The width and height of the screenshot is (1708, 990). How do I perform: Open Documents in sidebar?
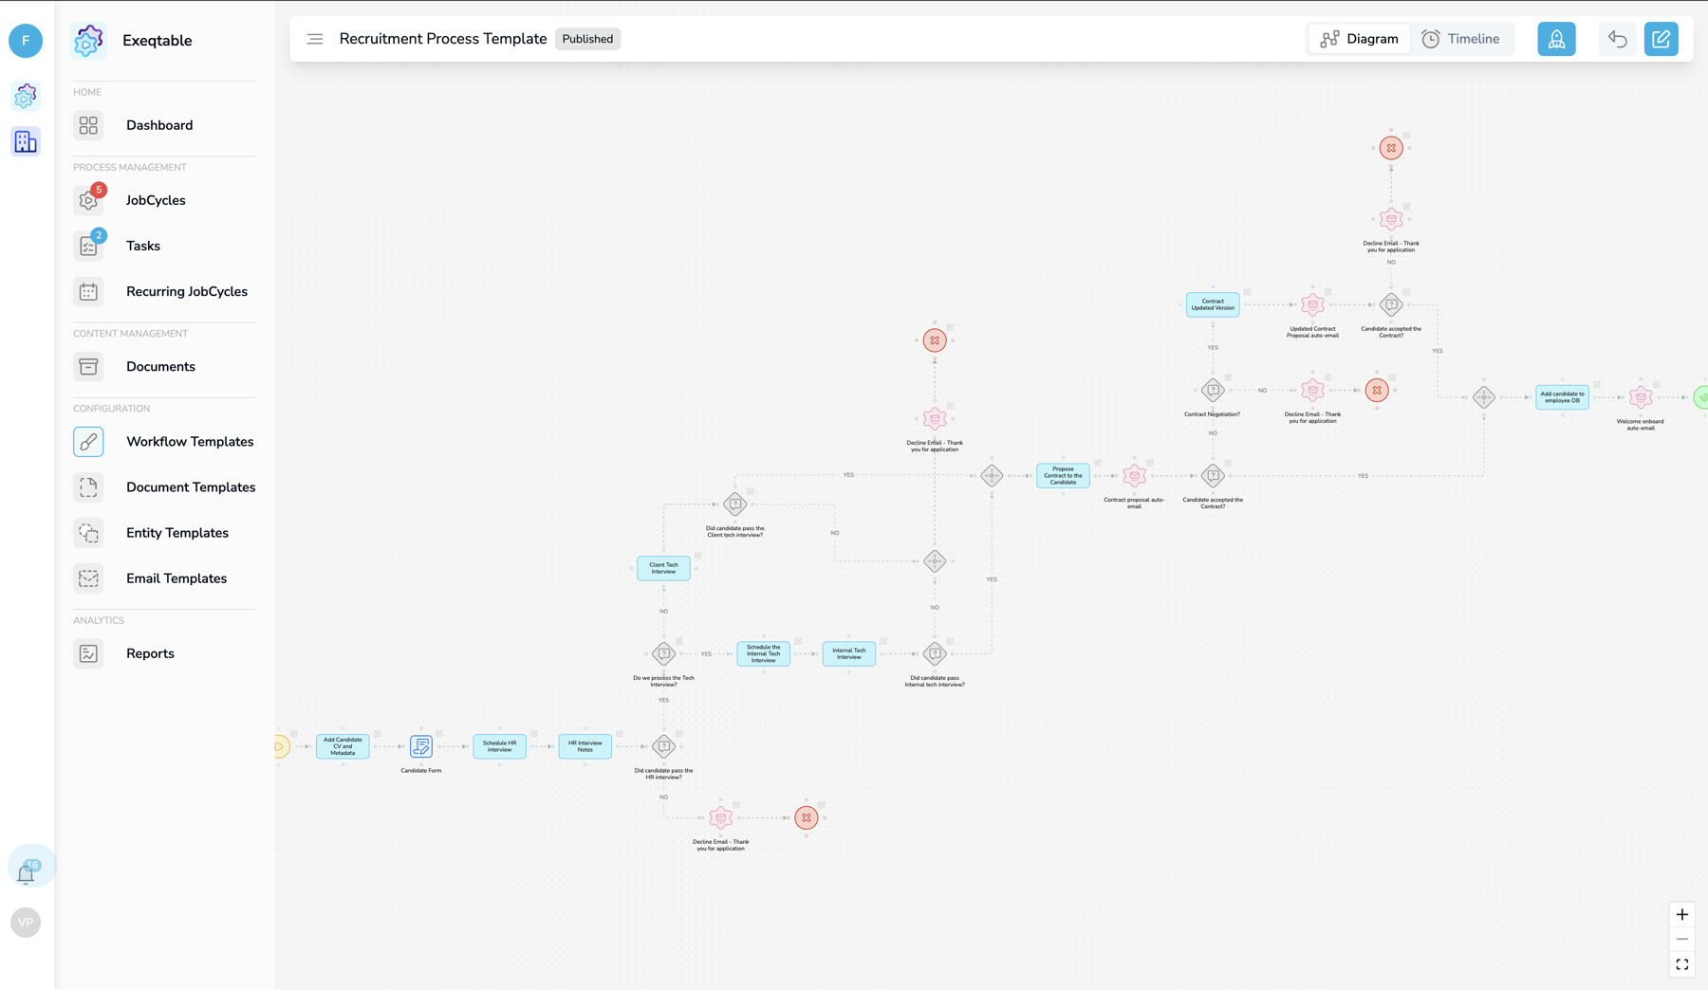click(164, 366)
